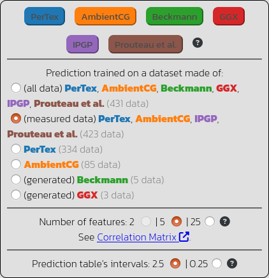Click the external link icon after Correlation Matrix
This screenshot has height=278, width=269.
[184, 237]
